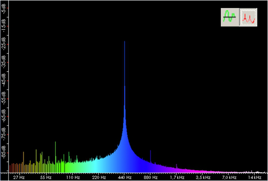Click the 55 Hz axis label
The height and width of the screenshot is (181, 268).
click(46, 177)
